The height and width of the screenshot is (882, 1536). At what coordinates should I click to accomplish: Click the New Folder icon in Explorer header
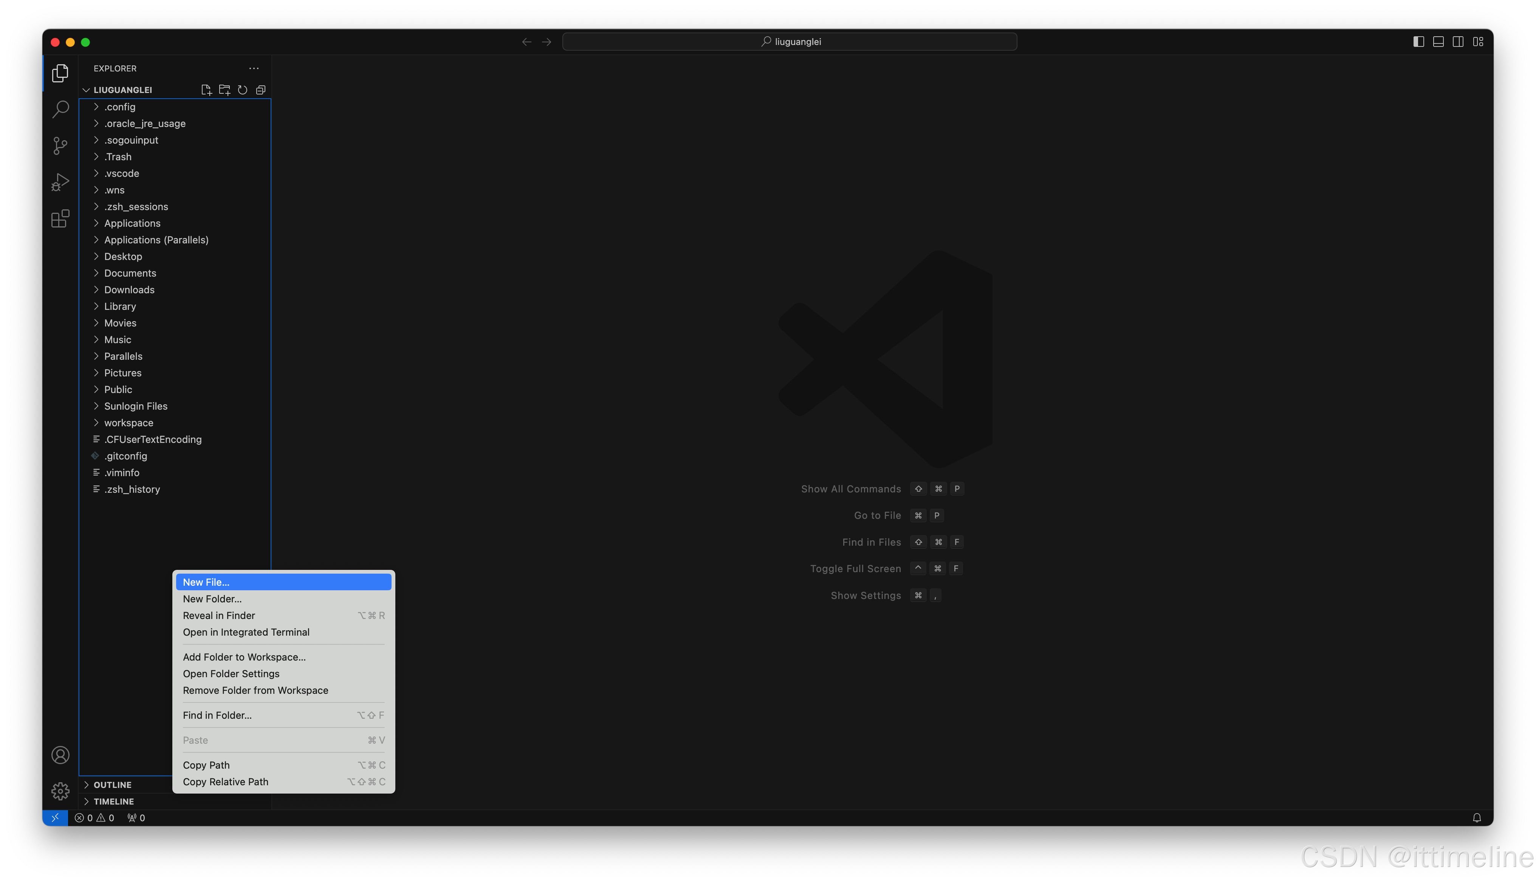coord(224,90)
